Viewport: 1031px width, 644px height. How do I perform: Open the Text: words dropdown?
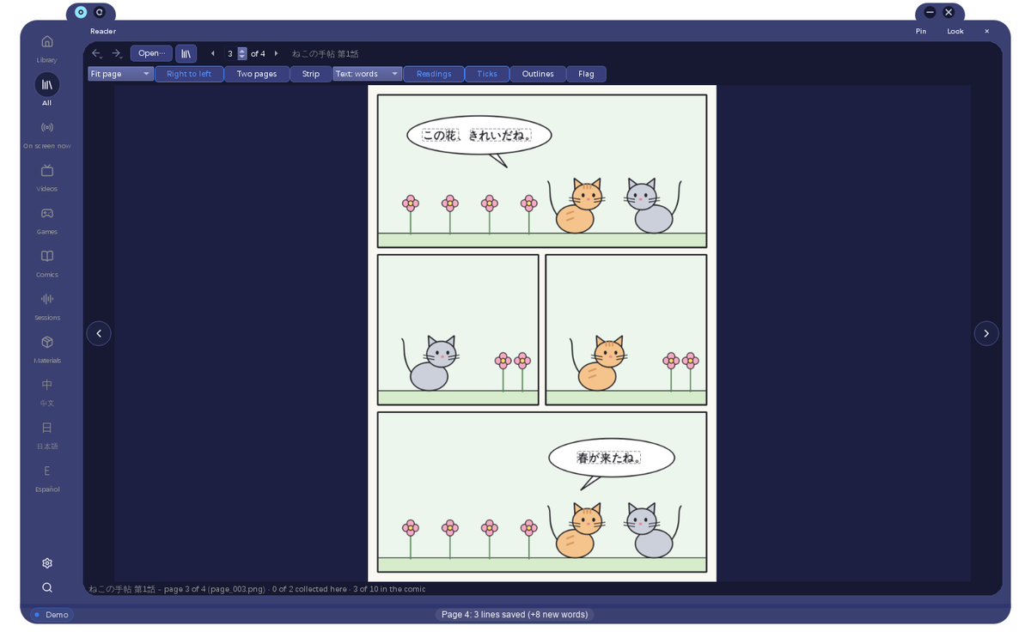[367, 74]
